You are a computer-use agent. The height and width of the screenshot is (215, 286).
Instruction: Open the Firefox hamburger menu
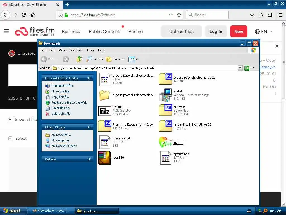click(281, 15)
